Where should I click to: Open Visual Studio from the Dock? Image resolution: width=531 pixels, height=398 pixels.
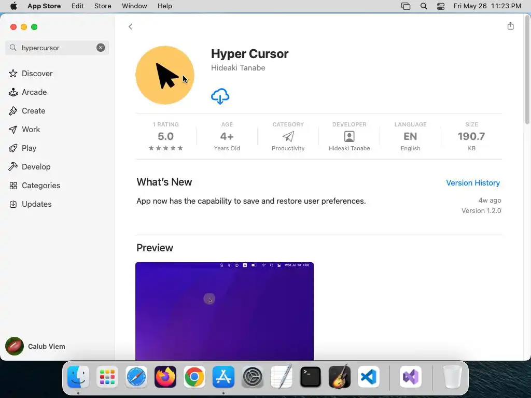point(411,377)
